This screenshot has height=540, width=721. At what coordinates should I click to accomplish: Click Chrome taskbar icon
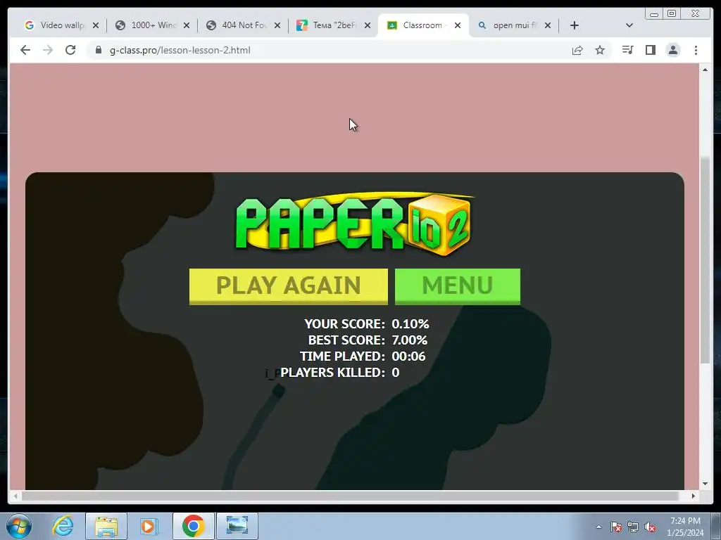click(193, 526)
